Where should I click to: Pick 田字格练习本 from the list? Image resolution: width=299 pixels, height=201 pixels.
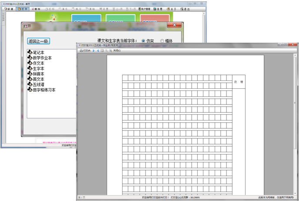[44, 90]
